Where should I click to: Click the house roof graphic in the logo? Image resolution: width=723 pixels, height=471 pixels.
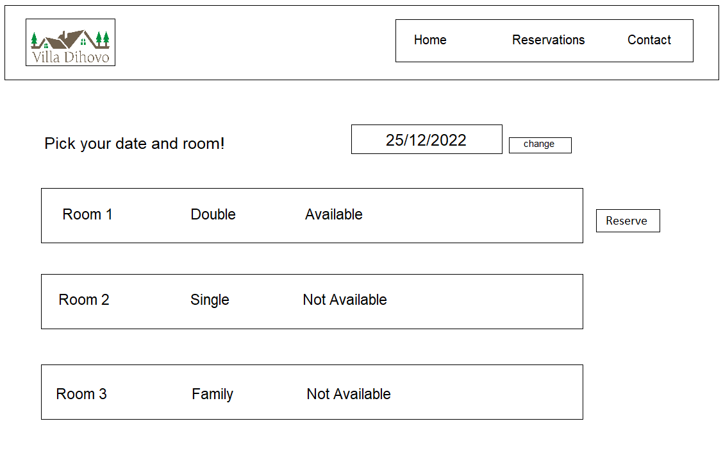tap(69, 39)
